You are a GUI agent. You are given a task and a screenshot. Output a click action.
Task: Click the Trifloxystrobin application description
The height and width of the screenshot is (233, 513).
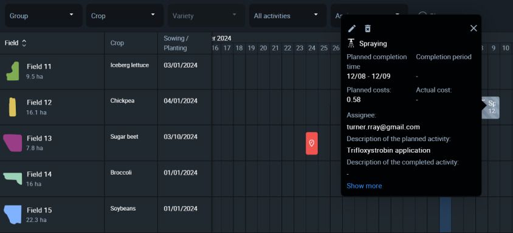(x=388, y=150)
